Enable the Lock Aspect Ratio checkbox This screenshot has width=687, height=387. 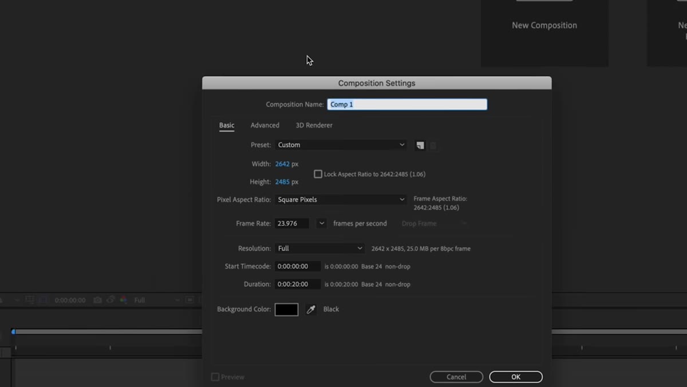tap(318, 174)
